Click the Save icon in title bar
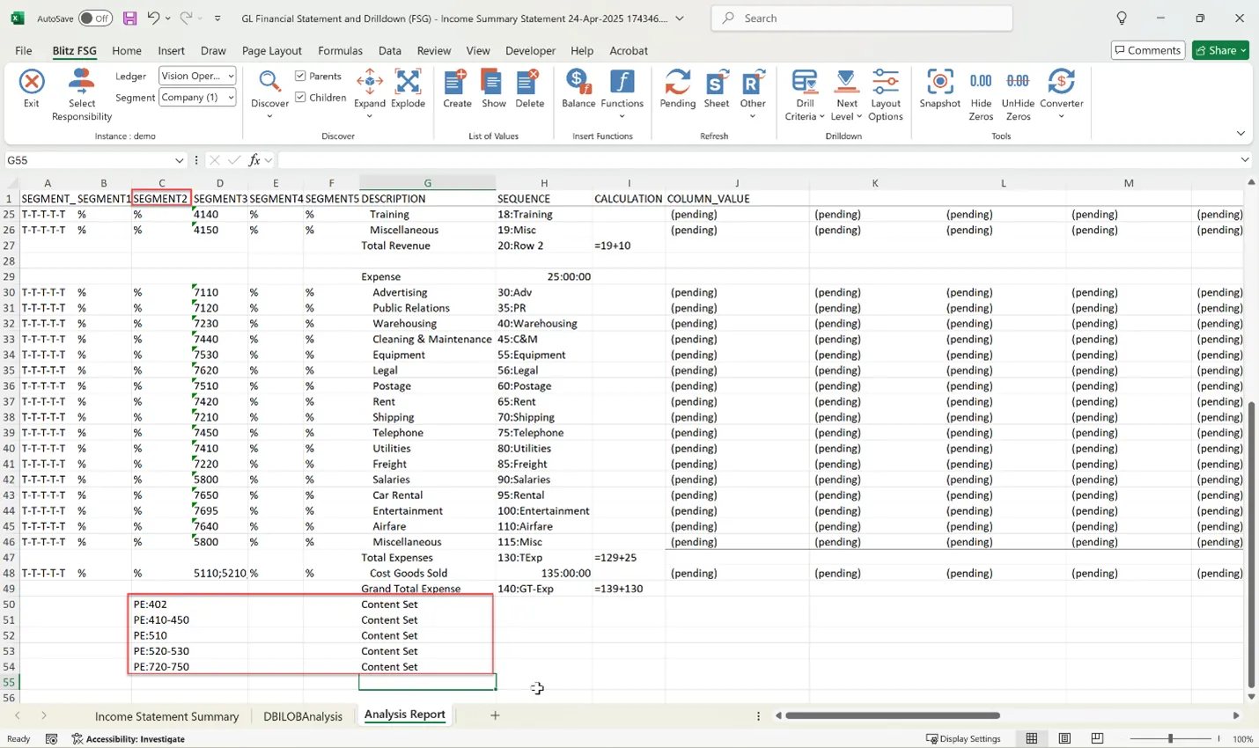Image resolution: width=1259 pixels, height=748 pixels. pos(129,18)
